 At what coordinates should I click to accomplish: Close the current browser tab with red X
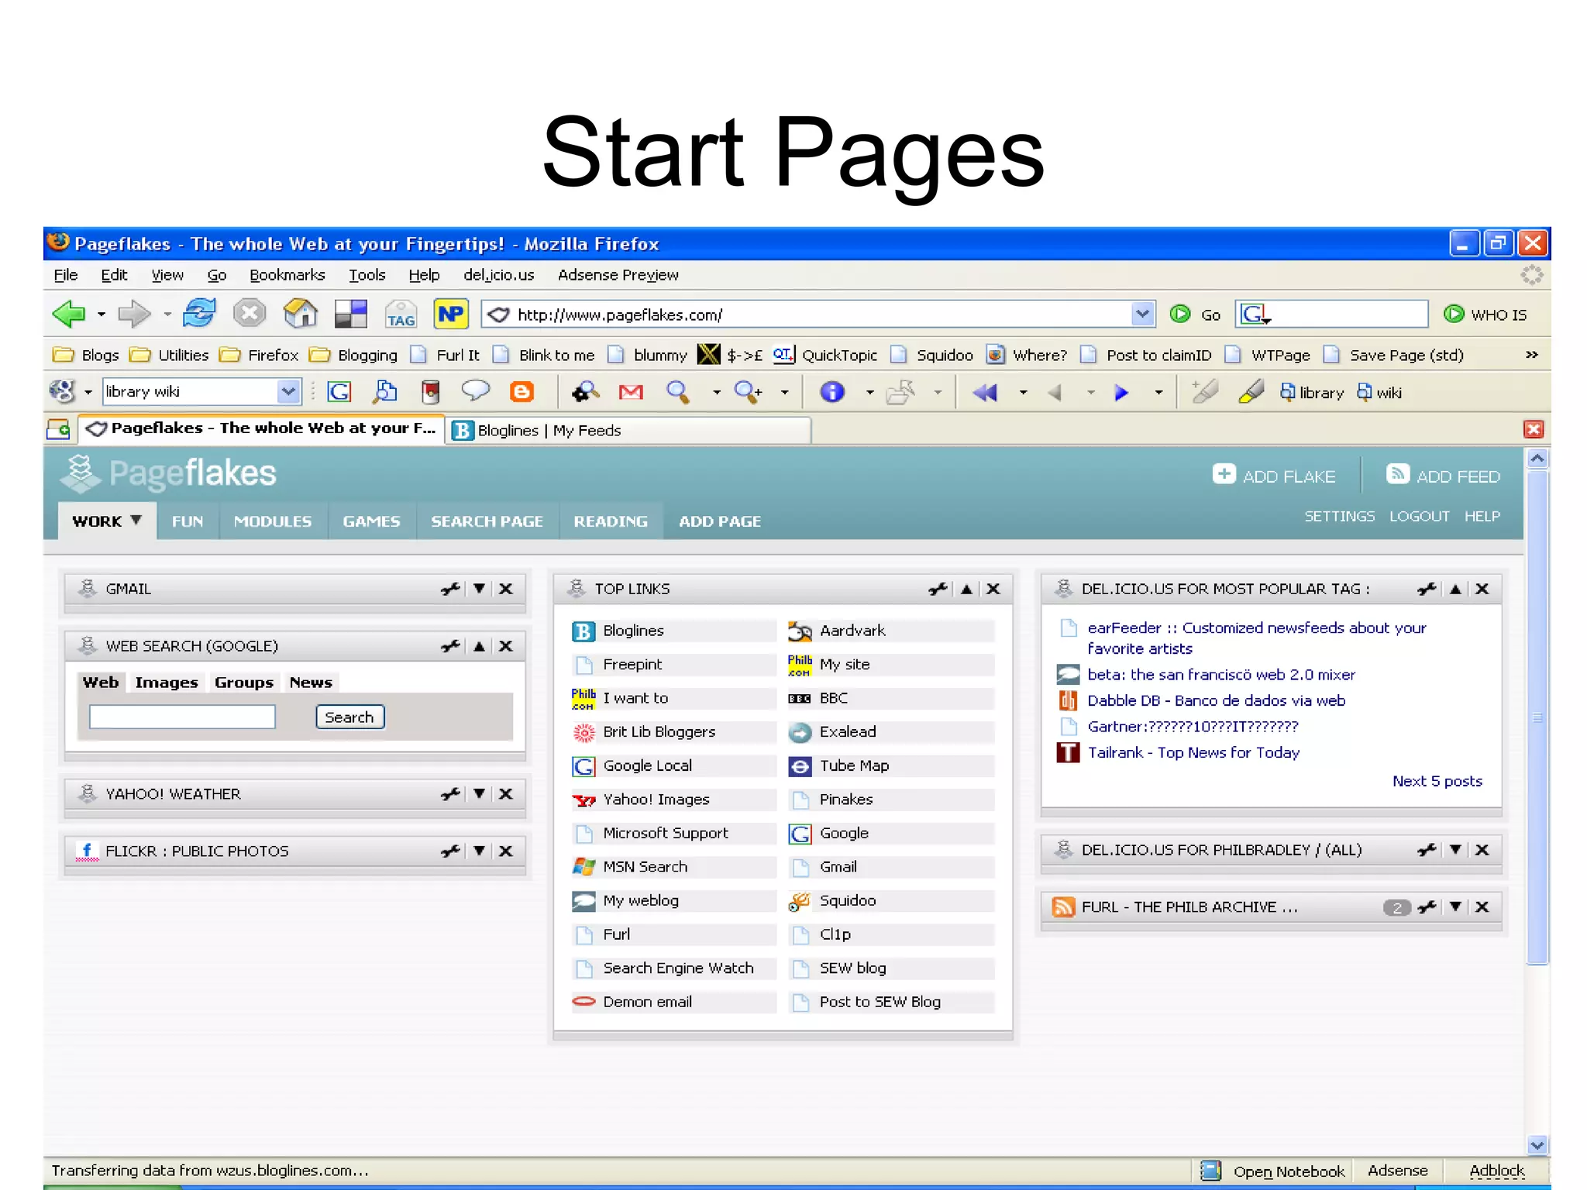[1534, 430]
